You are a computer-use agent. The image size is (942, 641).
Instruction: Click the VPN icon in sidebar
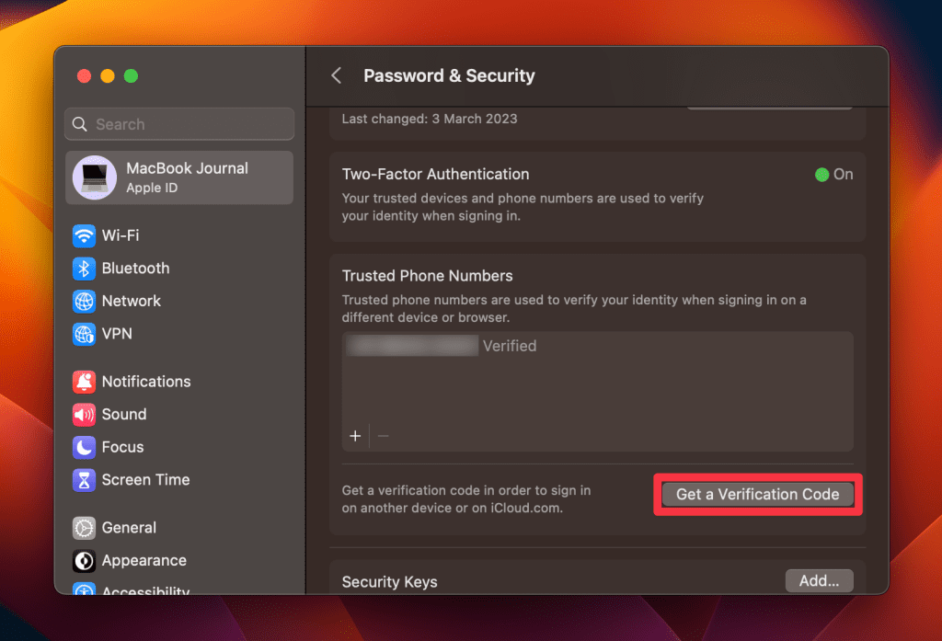85,334
